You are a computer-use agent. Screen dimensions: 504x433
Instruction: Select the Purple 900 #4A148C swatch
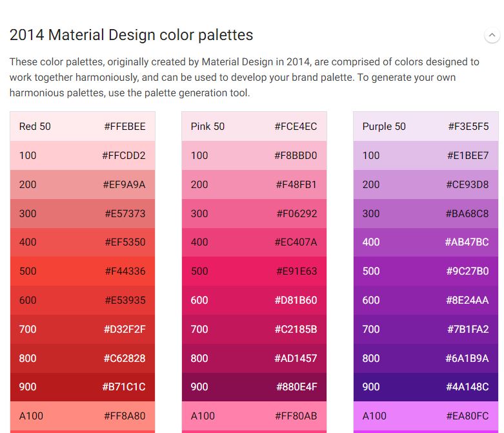click(x=426, y=386)
